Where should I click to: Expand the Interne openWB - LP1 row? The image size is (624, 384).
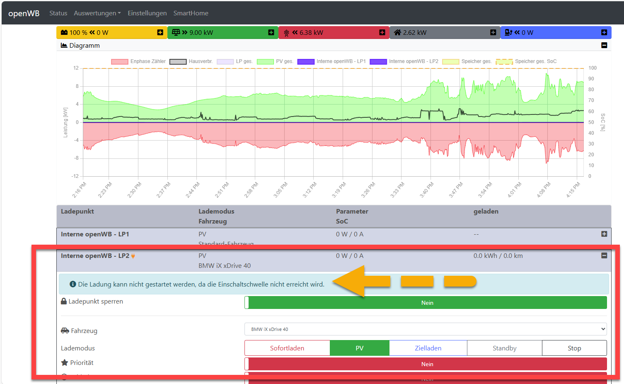[x=604, y=234]
